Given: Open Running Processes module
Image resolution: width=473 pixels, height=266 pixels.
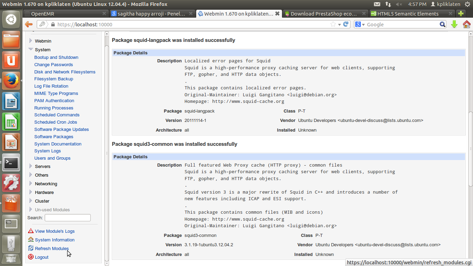Looking at the screenshot, I should click(x=54, y=108).
